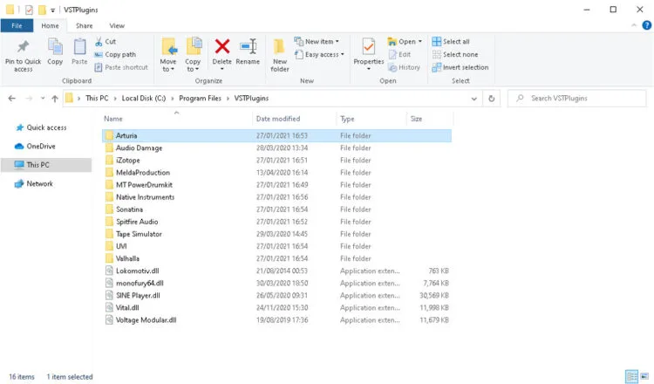Go Back using the left arrow
Viewport: 654px width, 384px height.
pyautogui.click(x=11, y=99)
